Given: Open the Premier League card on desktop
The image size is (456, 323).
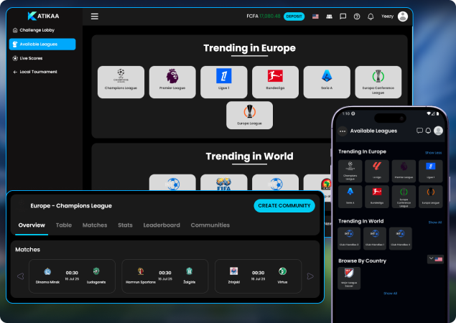Looking at the screenshot, I should tap(172, 82).
